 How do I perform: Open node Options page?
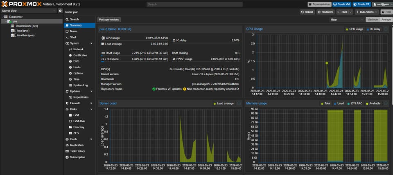coord(79,73)
